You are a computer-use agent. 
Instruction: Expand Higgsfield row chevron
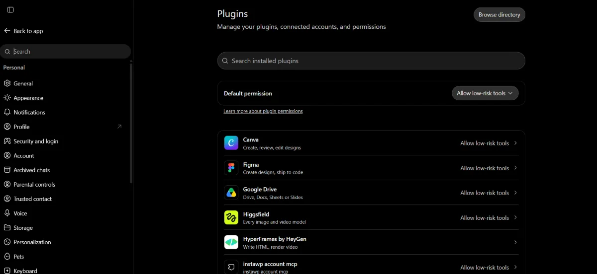coord(515,217)
